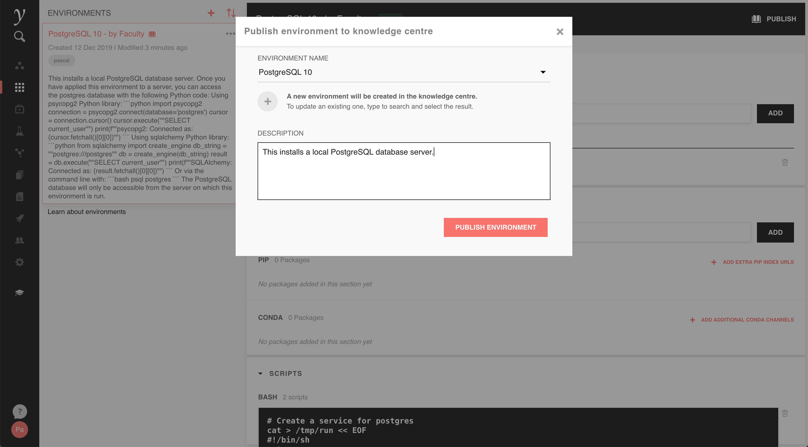808x447 pixels.
Task: Close the publish environment dialog
Action: [x=560, y=32]
